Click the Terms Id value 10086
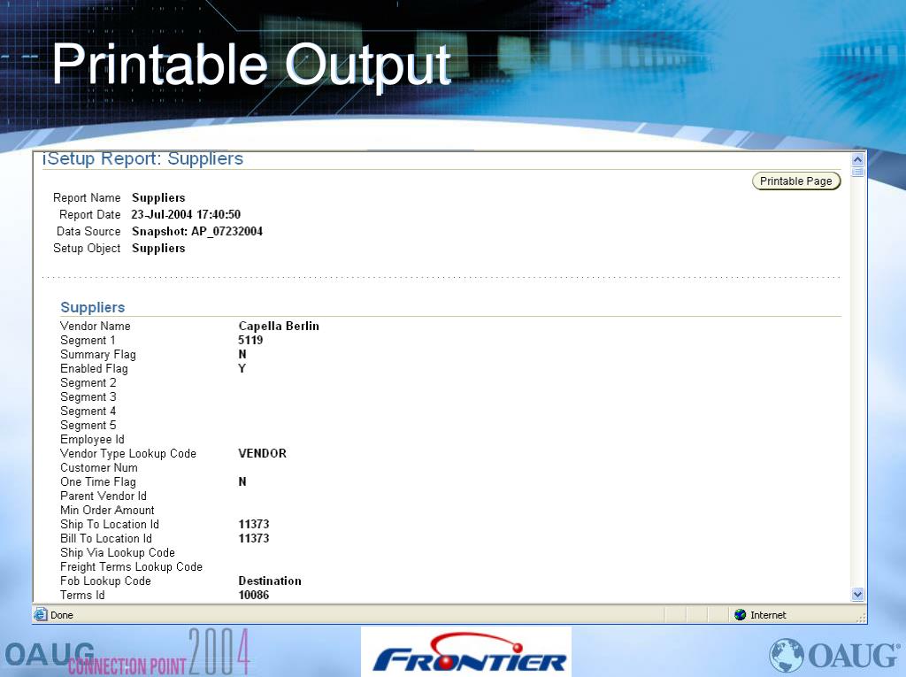Image resolution: width=906 pixels, height=677 pixels. (254, 595)
